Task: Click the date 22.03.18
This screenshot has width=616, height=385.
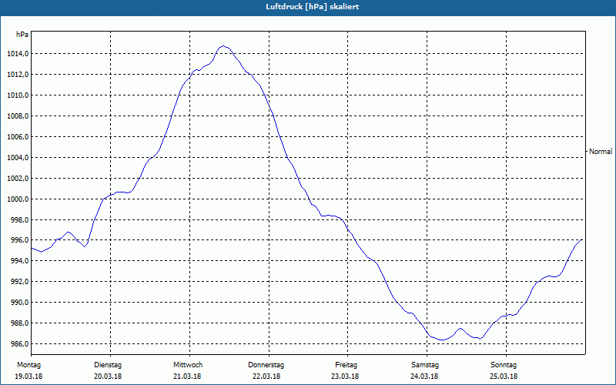Action: click(x=266, y=377)
